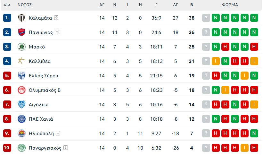Screen dimensions: 263x156
Task: Click the promotion arrow icon beside Καλαμάτα
Action: click(56, 18)
